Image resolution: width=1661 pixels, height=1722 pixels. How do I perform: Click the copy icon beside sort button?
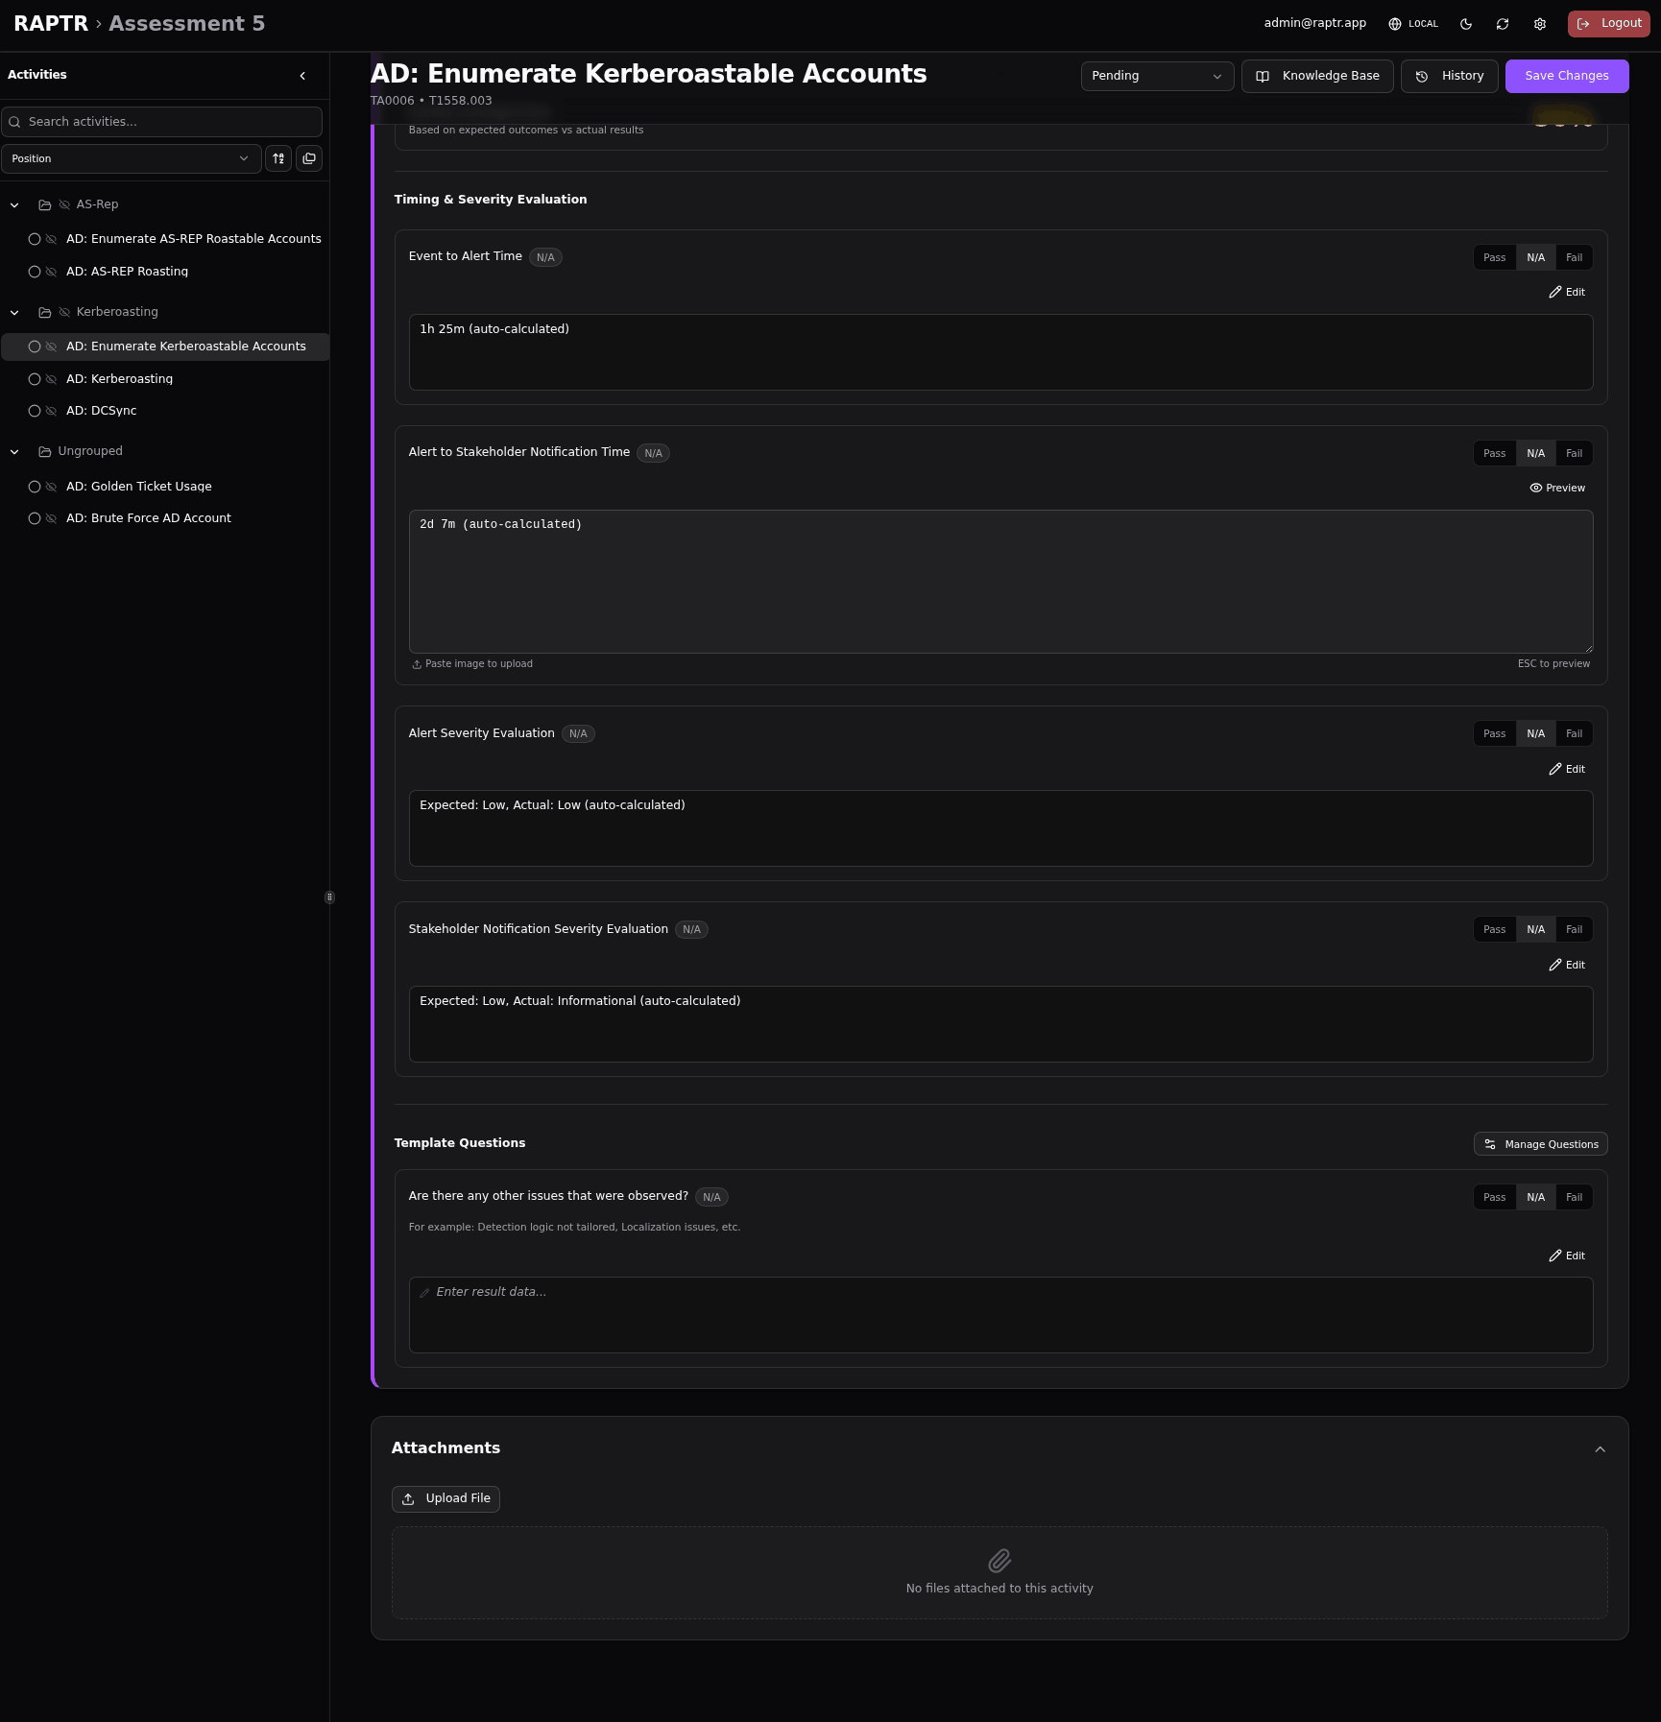point(309,159)
